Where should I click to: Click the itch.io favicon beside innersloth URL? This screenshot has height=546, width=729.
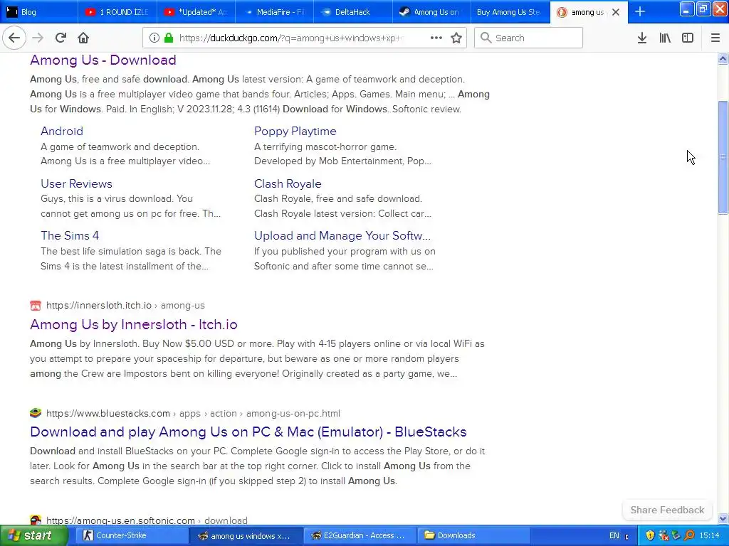pos(36,306)
